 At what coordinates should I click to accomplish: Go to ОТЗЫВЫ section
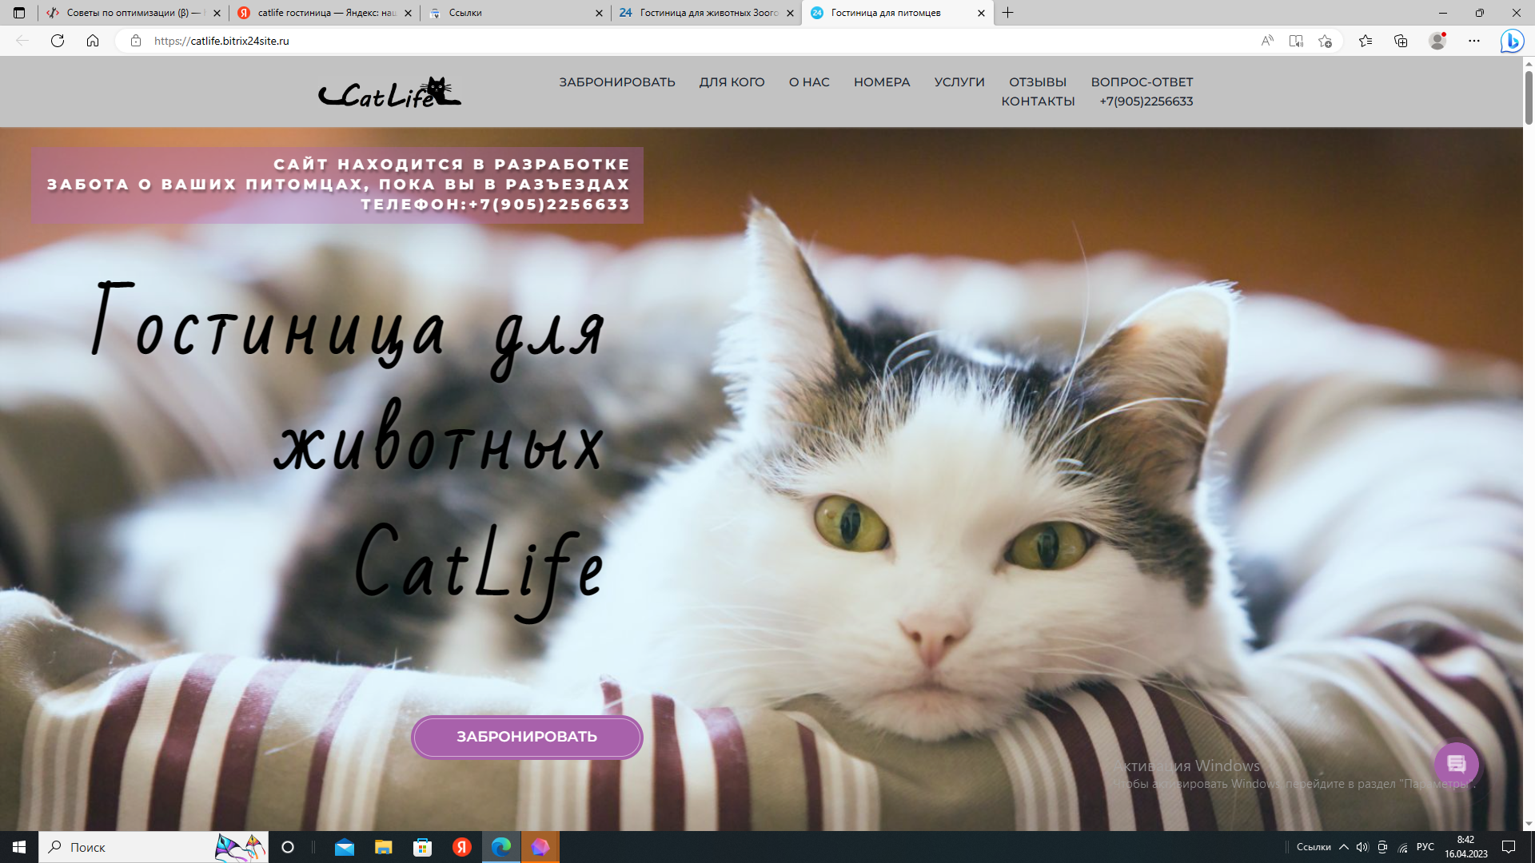tap(1038, 82)
